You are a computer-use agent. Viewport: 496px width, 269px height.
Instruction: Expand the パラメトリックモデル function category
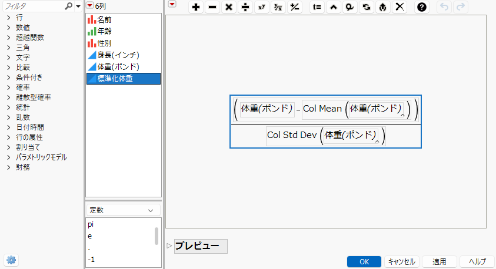[9, 157]
